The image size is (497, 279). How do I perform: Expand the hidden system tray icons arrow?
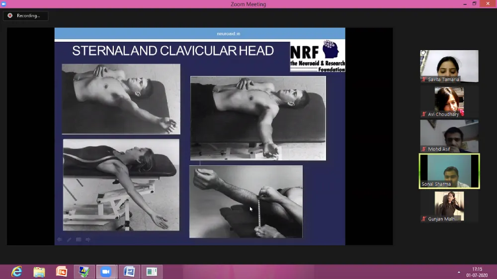[x=459, y=272]
